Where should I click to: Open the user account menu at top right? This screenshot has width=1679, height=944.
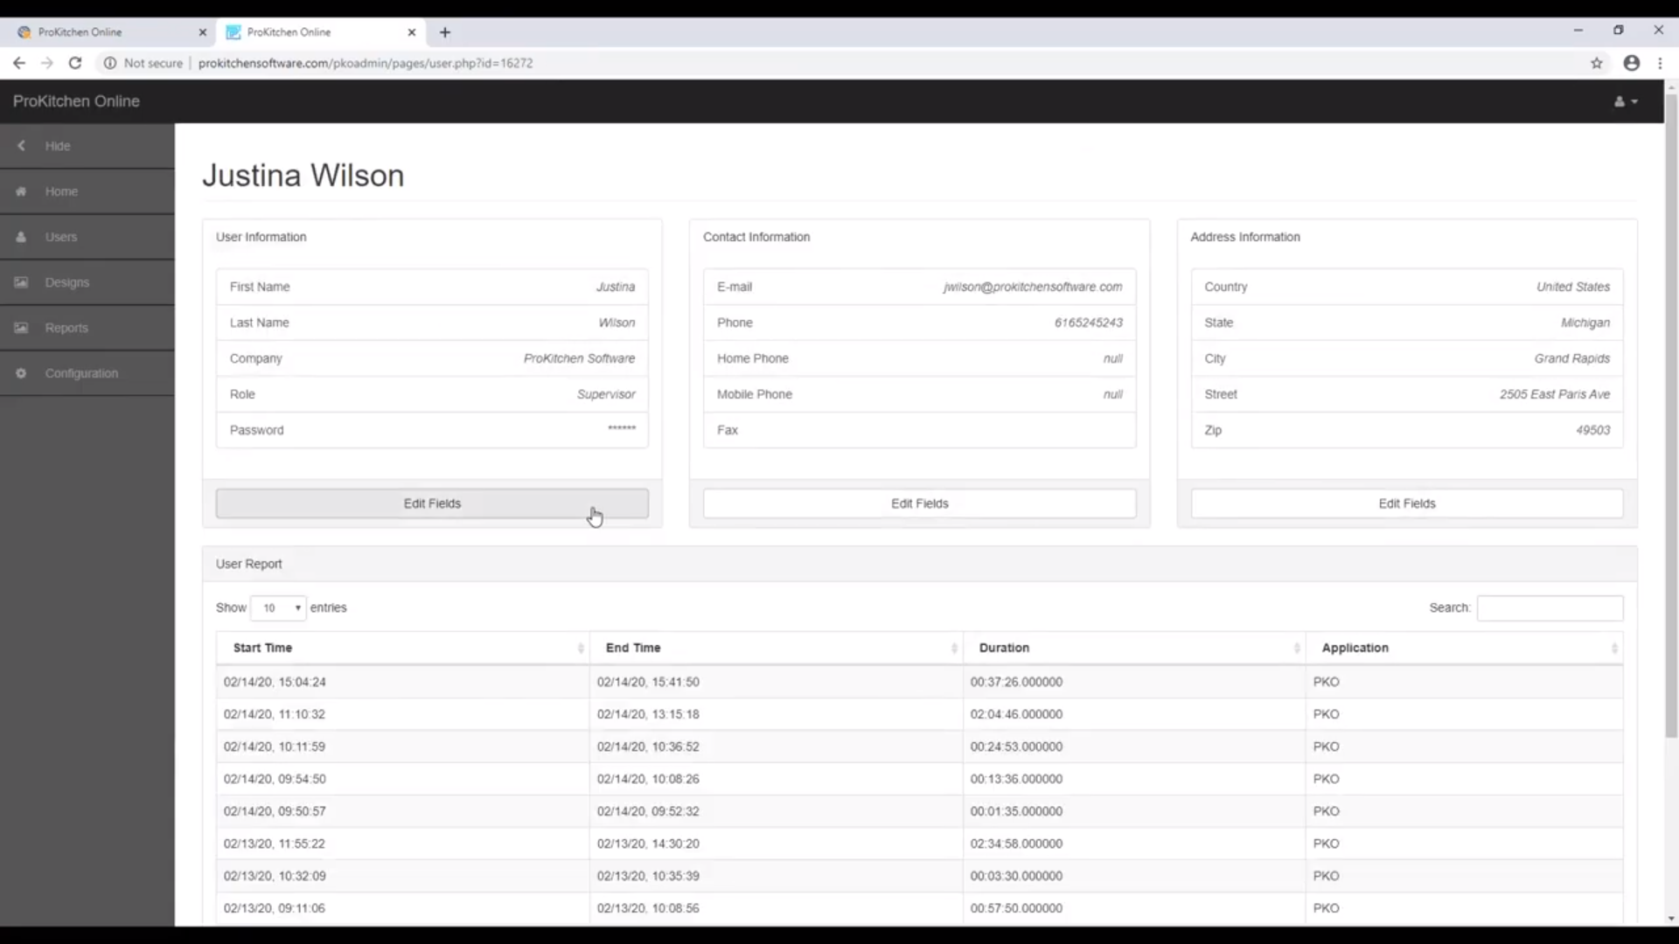[x=1626, y=101]
